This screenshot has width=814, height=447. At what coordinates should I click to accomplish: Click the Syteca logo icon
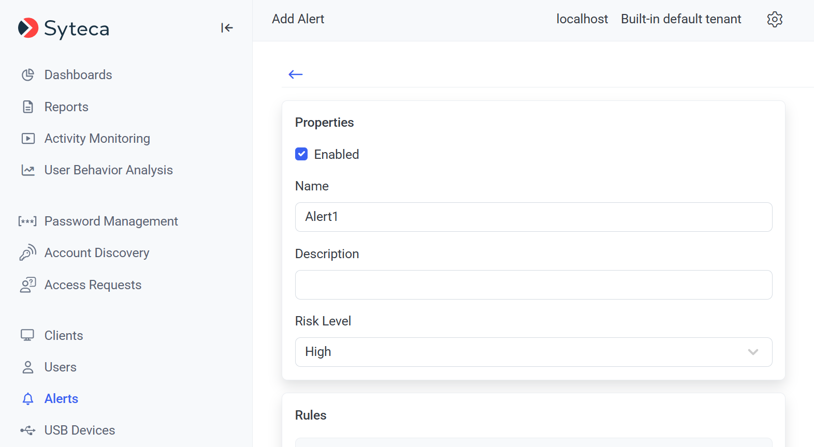tap(28, 28)
